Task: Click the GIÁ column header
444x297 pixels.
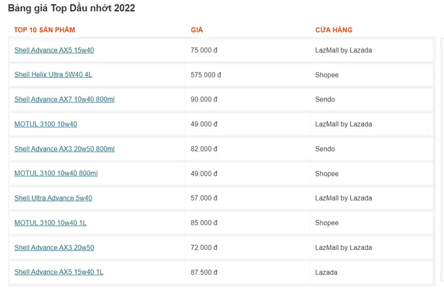Action: 197,30
